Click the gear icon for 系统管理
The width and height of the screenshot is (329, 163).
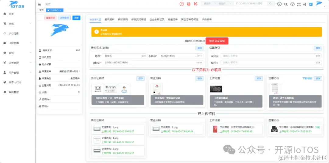5,92
